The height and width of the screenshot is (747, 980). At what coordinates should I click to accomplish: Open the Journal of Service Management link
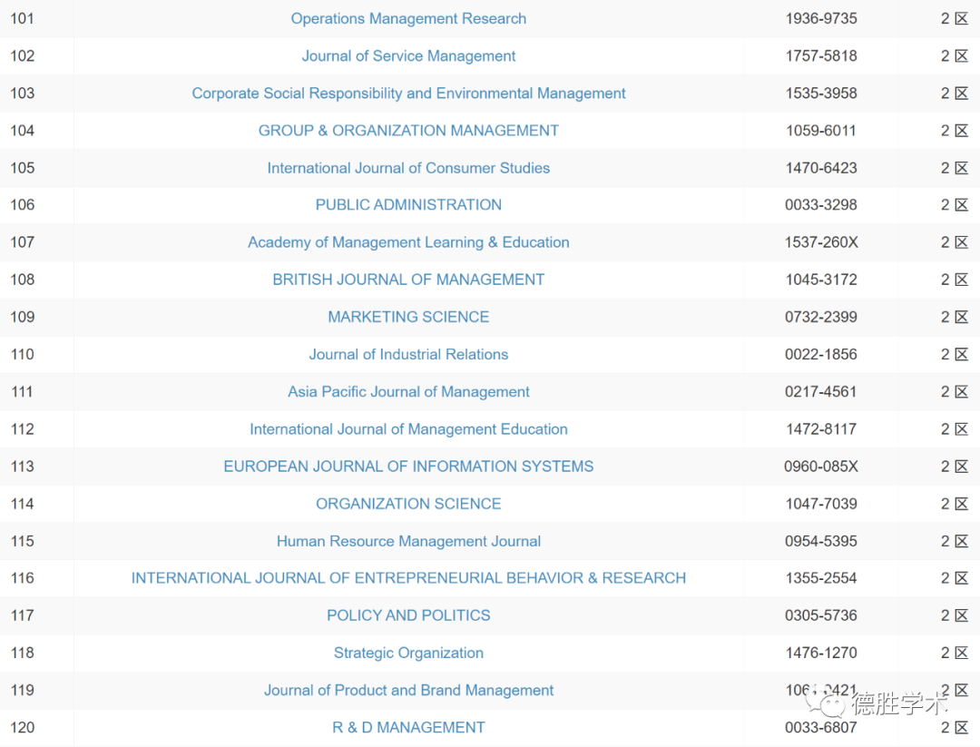(408, 56)
